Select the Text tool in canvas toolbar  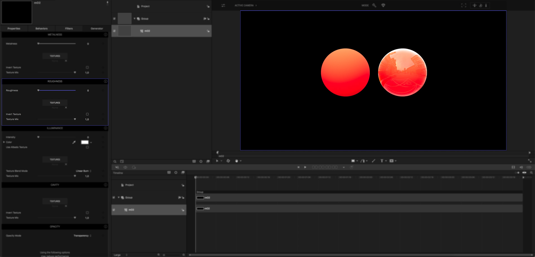click(x=382, y=161)
